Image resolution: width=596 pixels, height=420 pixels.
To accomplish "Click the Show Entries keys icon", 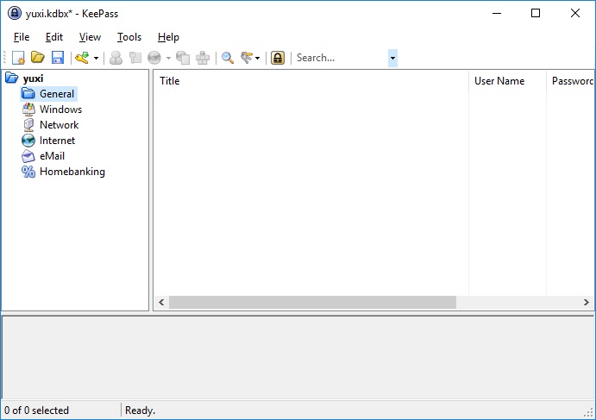I will 247,58.
